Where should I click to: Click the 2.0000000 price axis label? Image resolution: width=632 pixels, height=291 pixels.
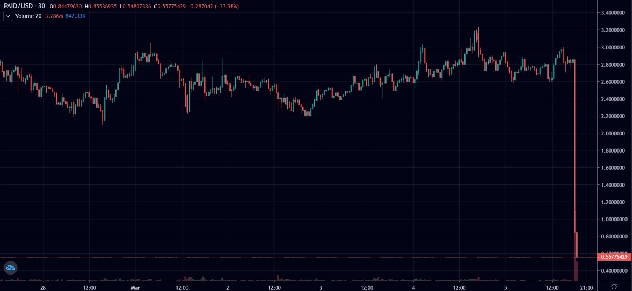point(613,133)
